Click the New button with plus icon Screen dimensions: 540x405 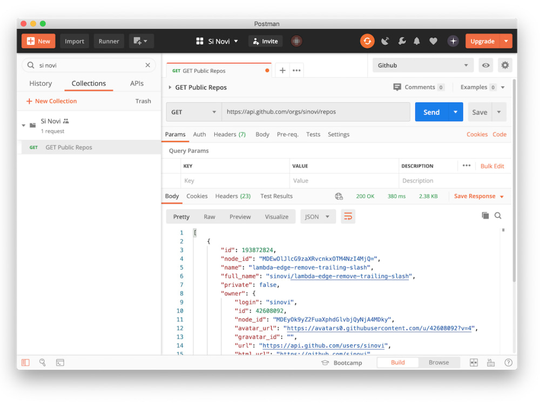pyautogui.click(x=38, y=41)
